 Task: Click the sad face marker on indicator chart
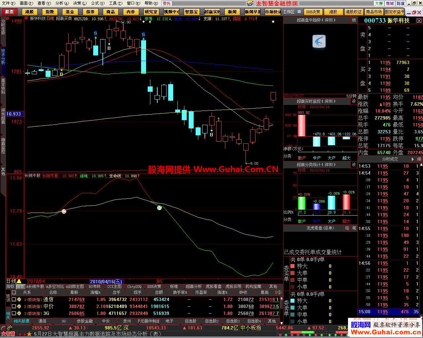(159, 208)
